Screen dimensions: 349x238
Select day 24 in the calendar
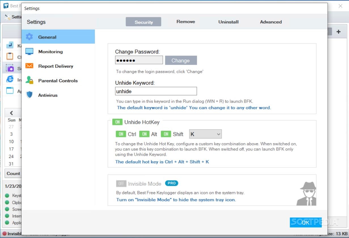click(x=11, y=156)
